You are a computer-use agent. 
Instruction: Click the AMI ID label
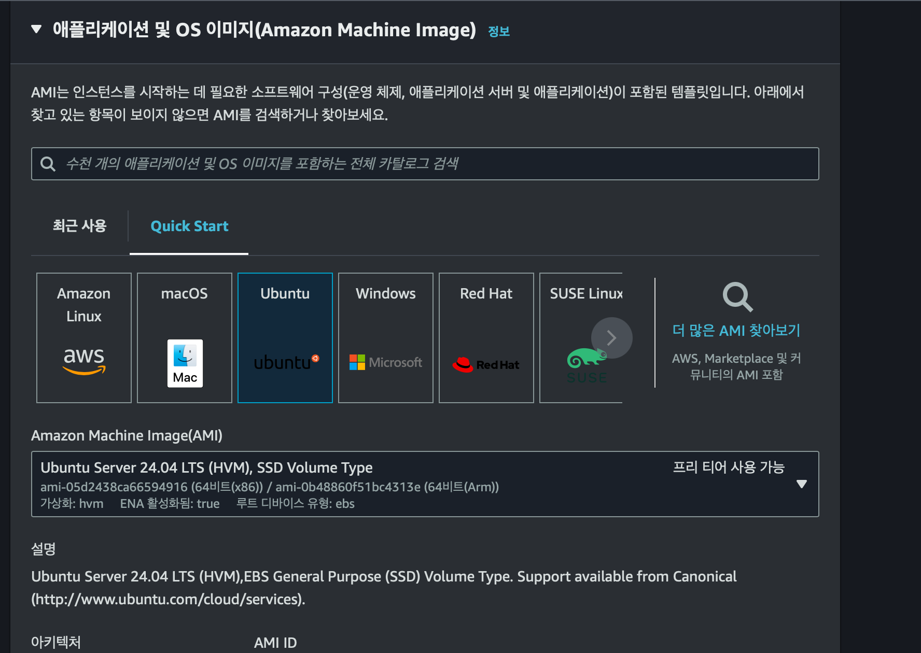pos(275,643)
